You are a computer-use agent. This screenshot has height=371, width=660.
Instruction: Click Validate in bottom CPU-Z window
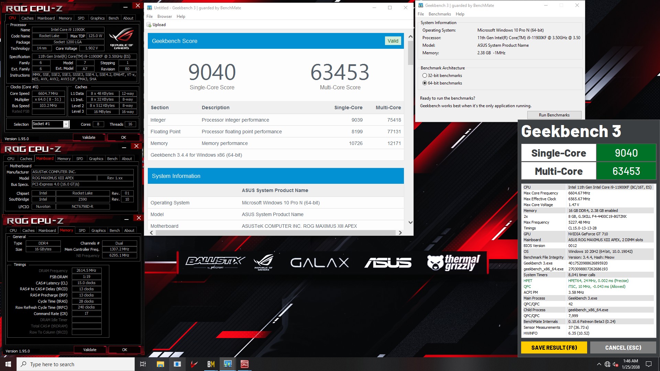(x=90, y=350)
